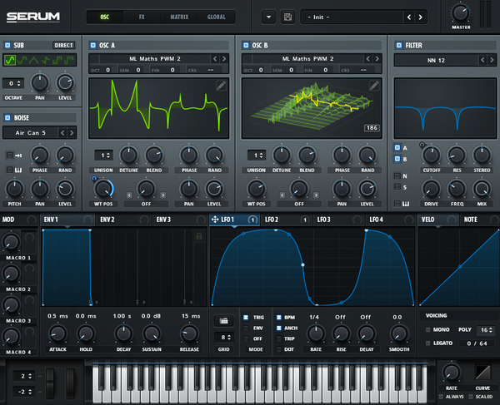Open the OSC A wavetable pencil editor
Viewport: 500px width, 405px height.
point(221,86)
